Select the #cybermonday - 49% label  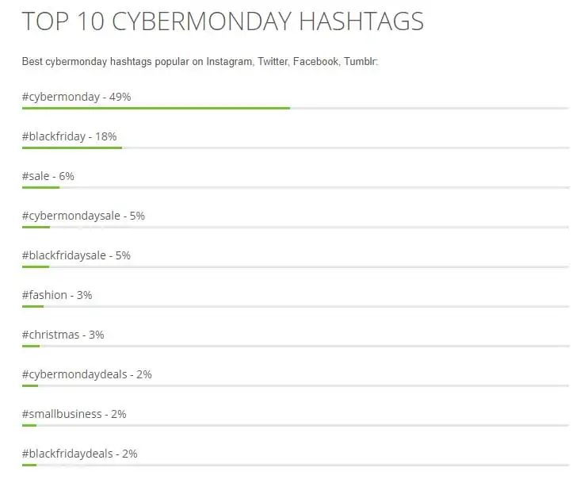tap(76, 97)
